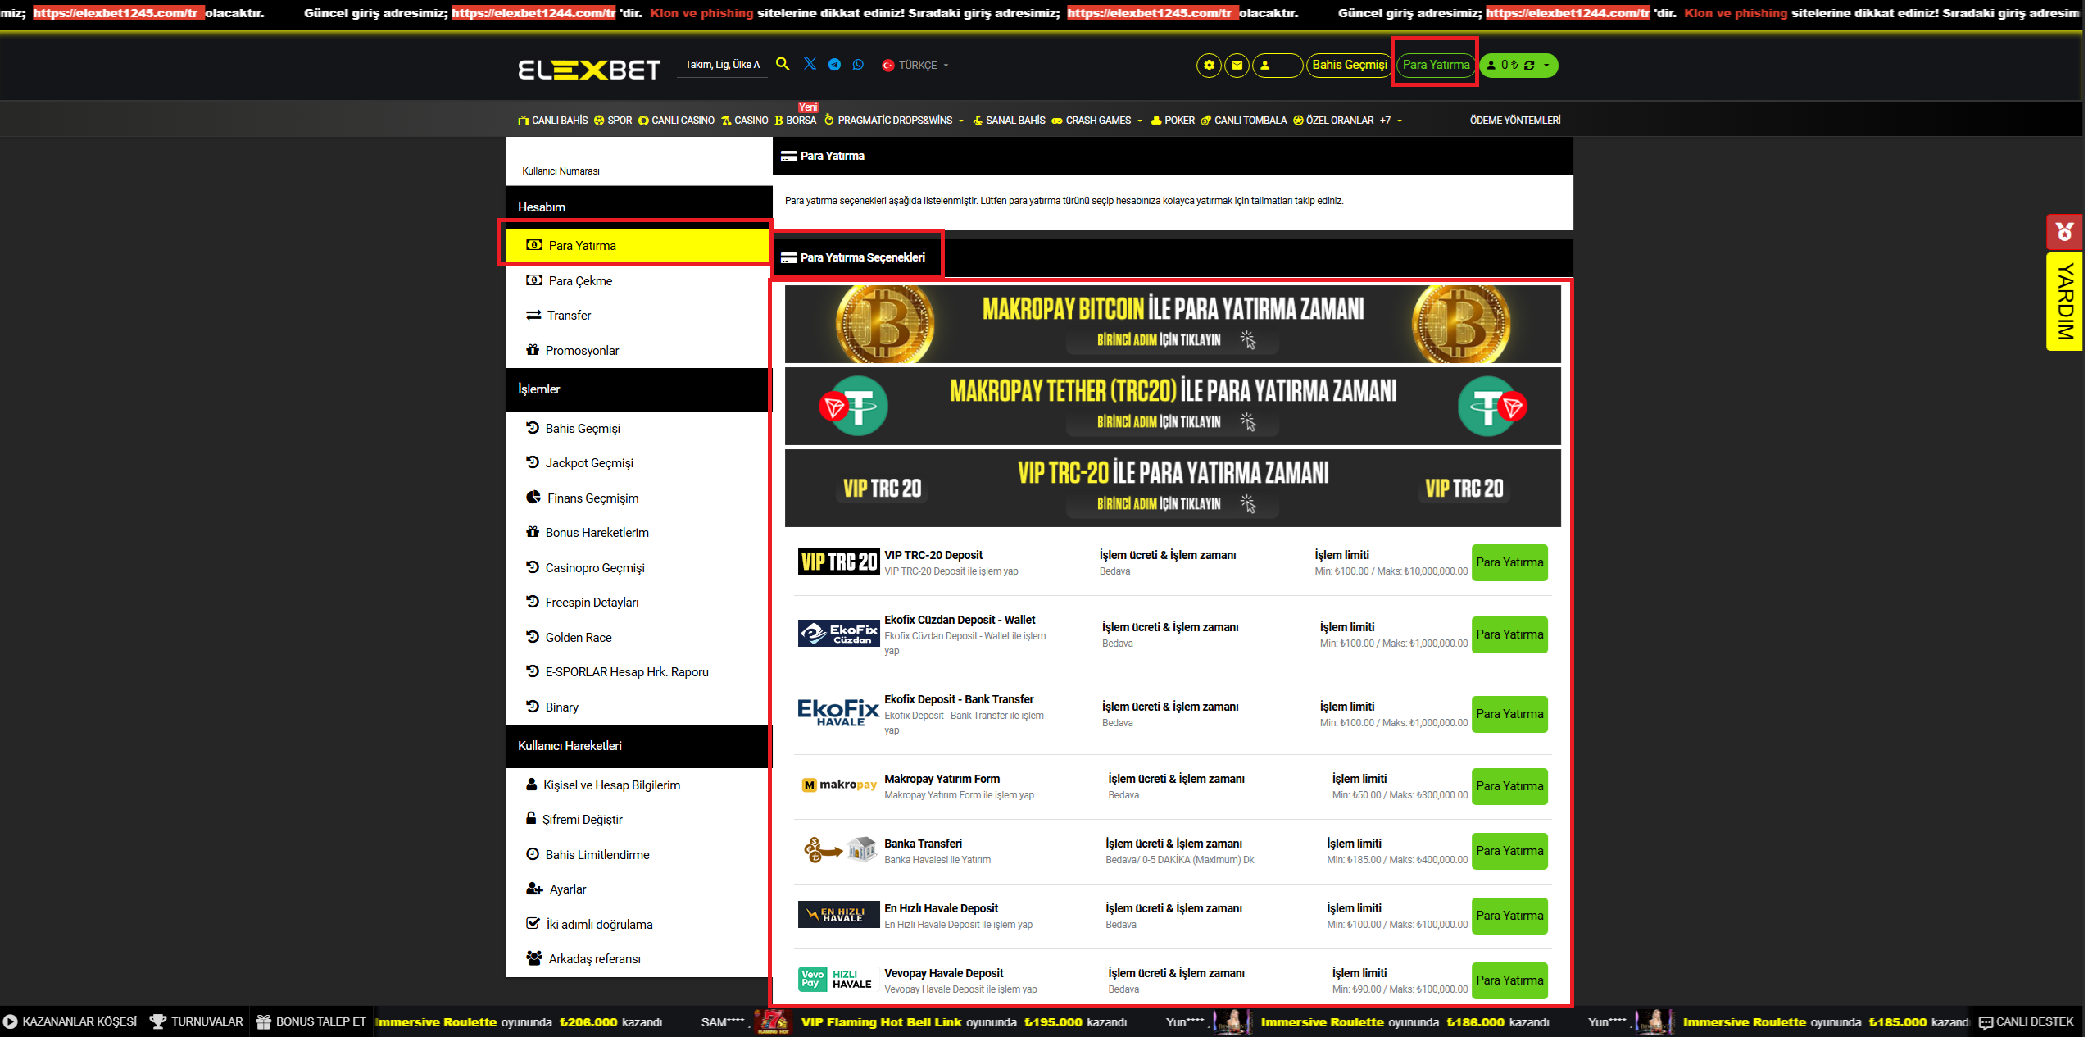This screenshot has width=2097, height=1037.
Task: Open the Telegram icon in header
Action: point(834,65)
